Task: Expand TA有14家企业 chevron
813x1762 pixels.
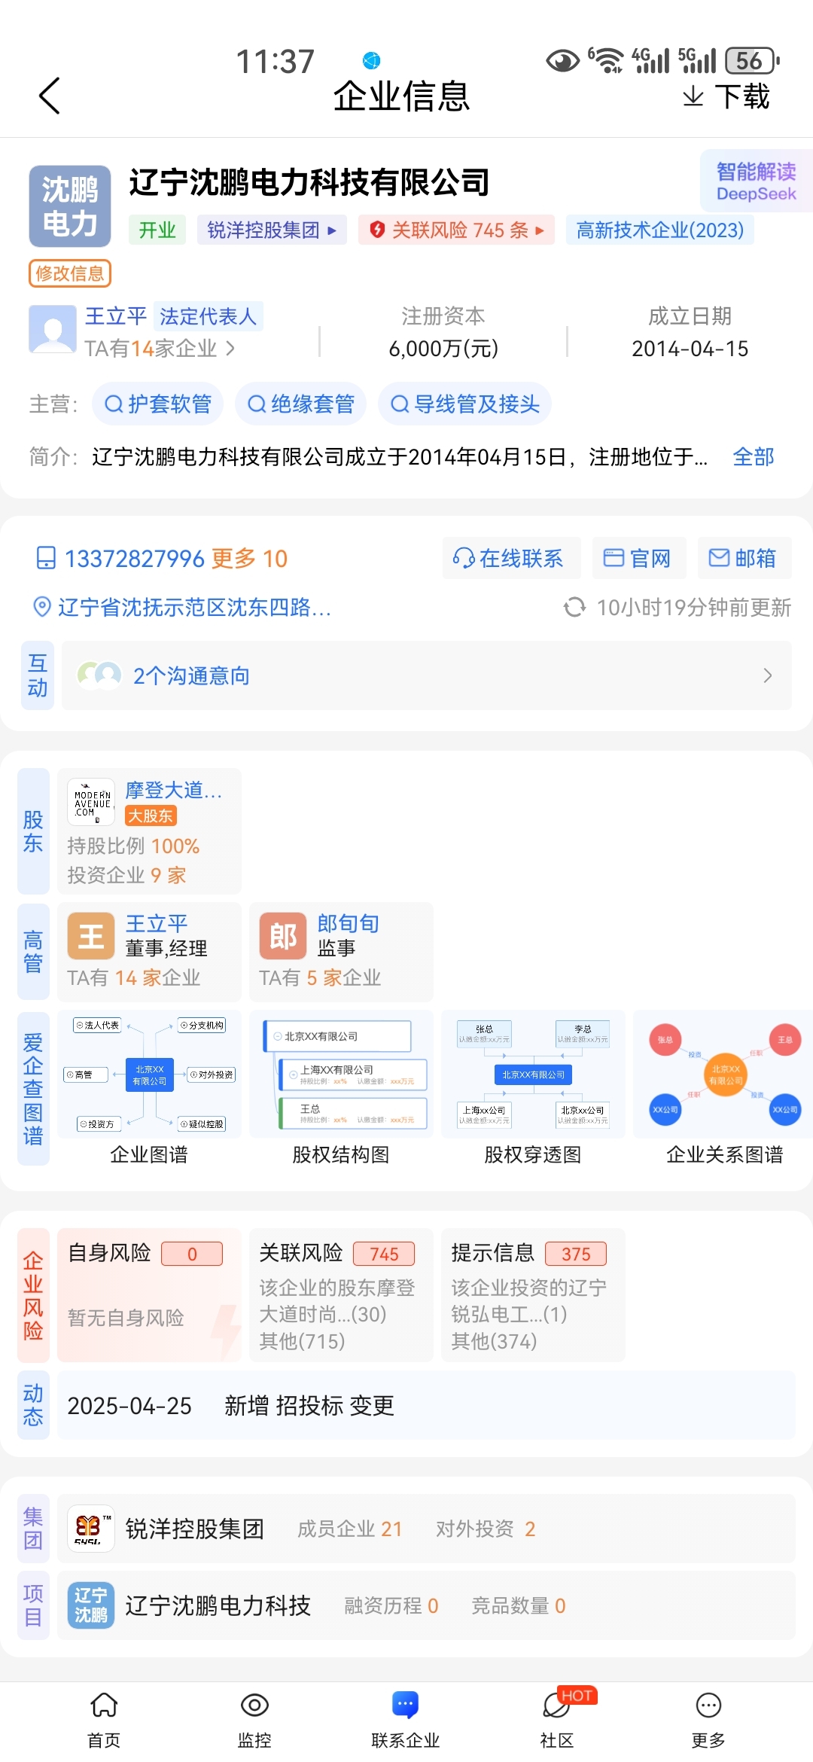Action: (230, 348)
